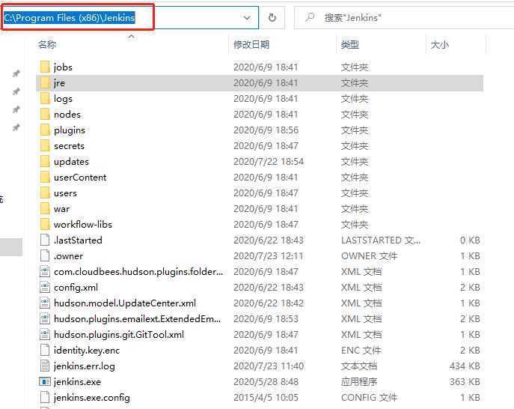Click the ENC 文件 type cell

pyautogui.click(x=361, y=351)
